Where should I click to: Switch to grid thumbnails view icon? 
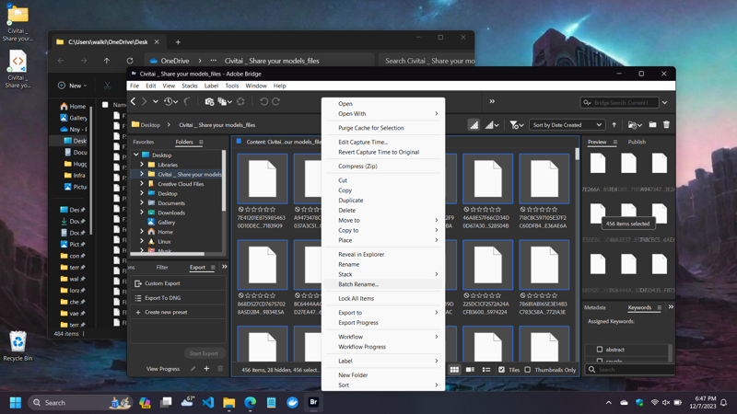pyautogui.click(x=454, y=370)
